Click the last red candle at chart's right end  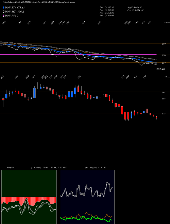click(x=156, y=117)
